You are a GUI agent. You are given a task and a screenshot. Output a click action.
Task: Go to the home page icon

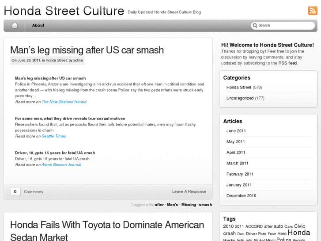15,26
